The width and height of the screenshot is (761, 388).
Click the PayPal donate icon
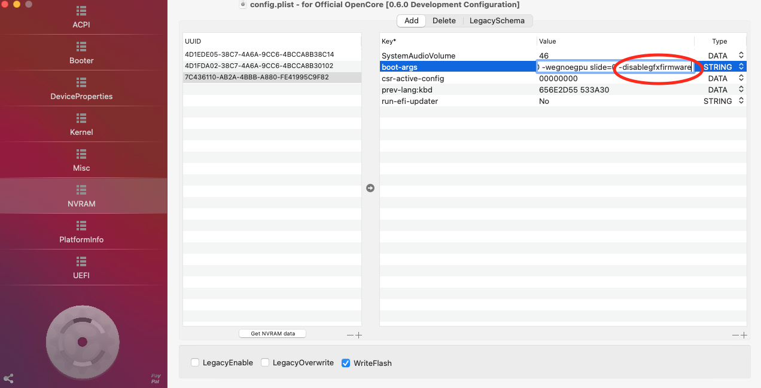(x=156, y=378)
